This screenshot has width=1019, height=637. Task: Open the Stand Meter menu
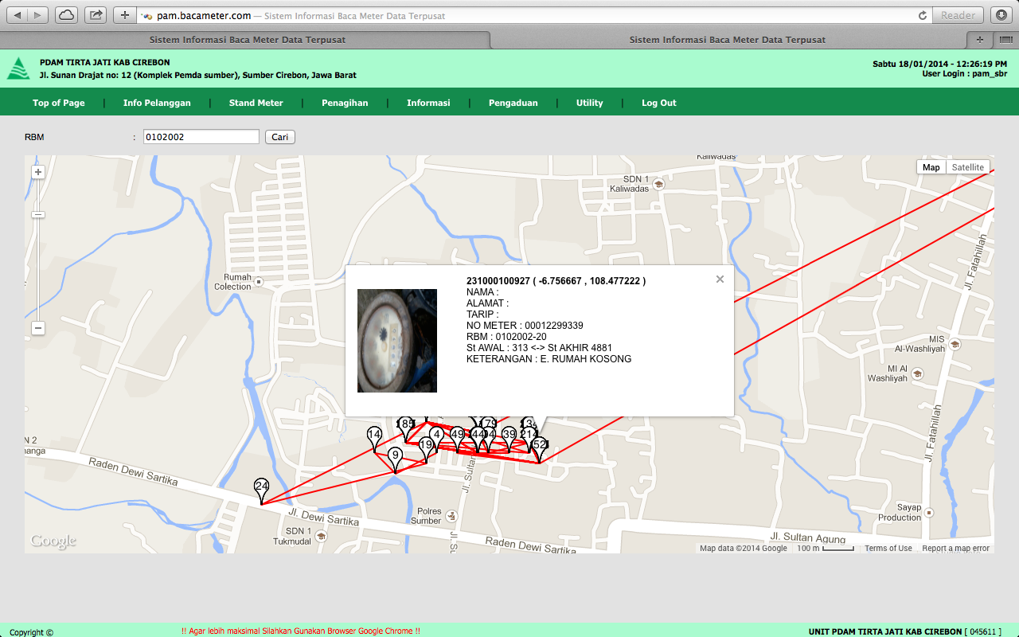(x=256, y=103)
